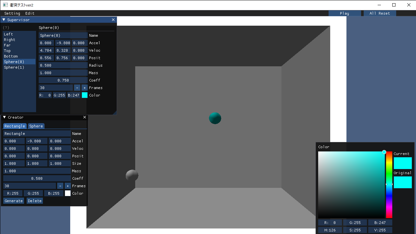Click the Original color swatch

403,182
